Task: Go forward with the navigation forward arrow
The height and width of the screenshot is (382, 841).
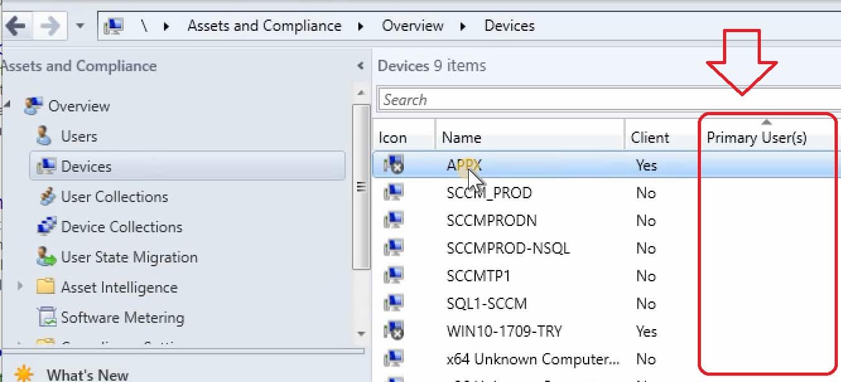Action: pos(50,26)
